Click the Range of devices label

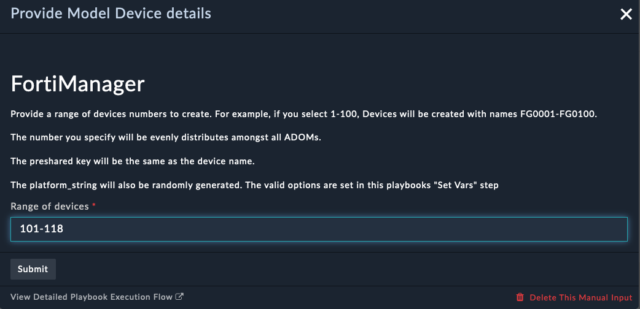[49, 206]
